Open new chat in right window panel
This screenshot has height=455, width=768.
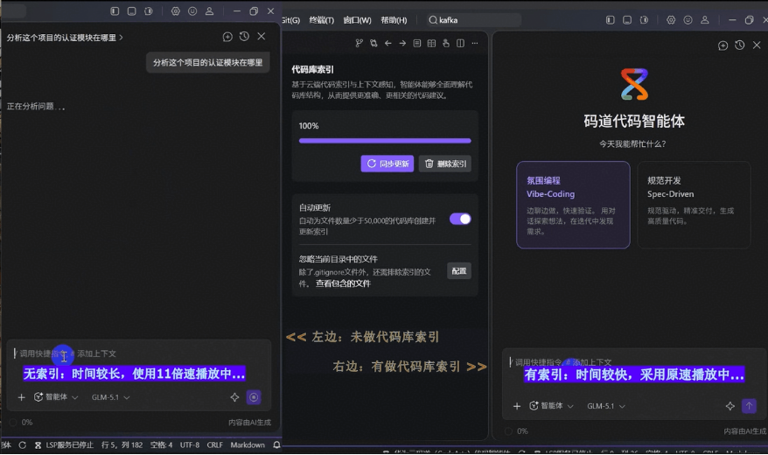(x=723, y=45)
